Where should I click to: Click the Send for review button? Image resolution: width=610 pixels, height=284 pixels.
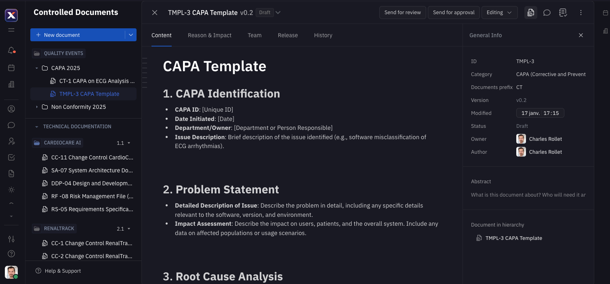click(x=402, y=13)
